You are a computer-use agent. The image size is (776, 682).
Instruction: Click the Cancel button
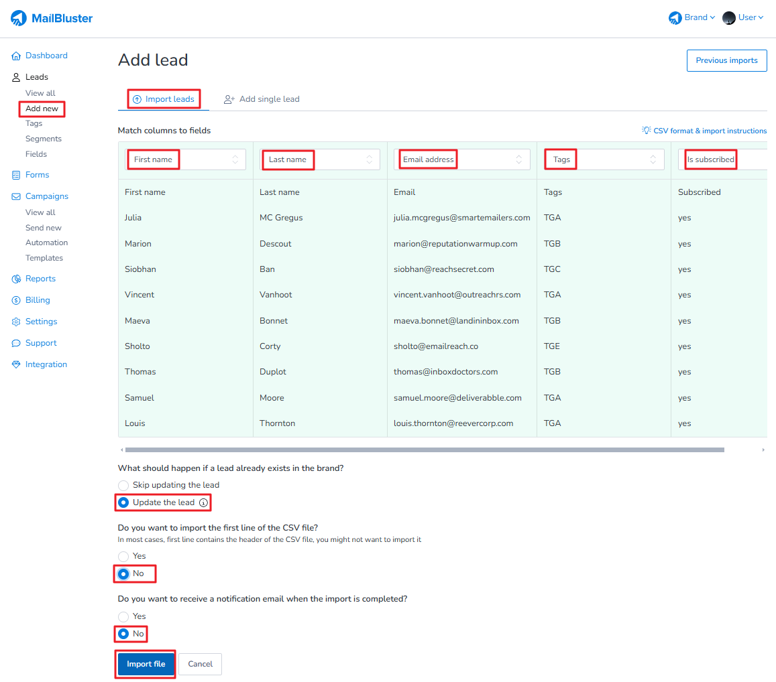pos(200,664)
